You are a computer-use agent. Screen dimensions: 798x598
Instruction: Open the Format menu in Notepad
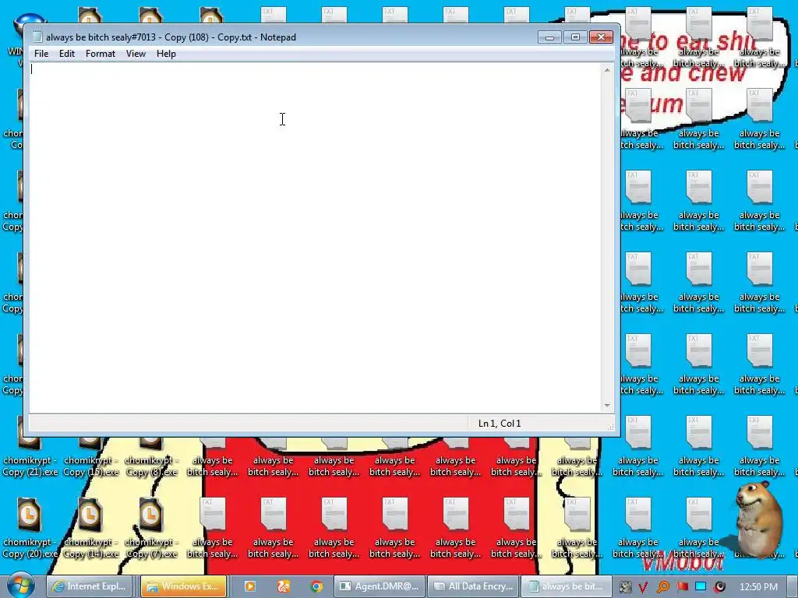pos(101,54)
